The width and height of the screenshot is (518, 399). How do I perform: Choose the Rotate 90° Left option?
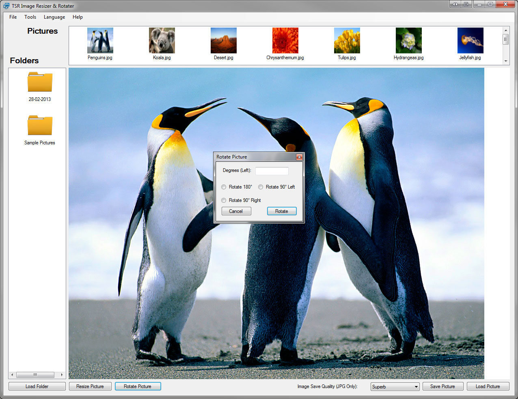coord(261,187)
